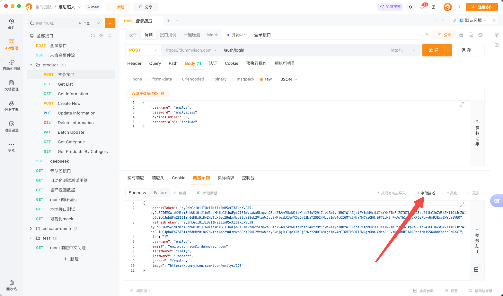Click the orange plus add-interface button
503x296 pixels.
[110, 23]
